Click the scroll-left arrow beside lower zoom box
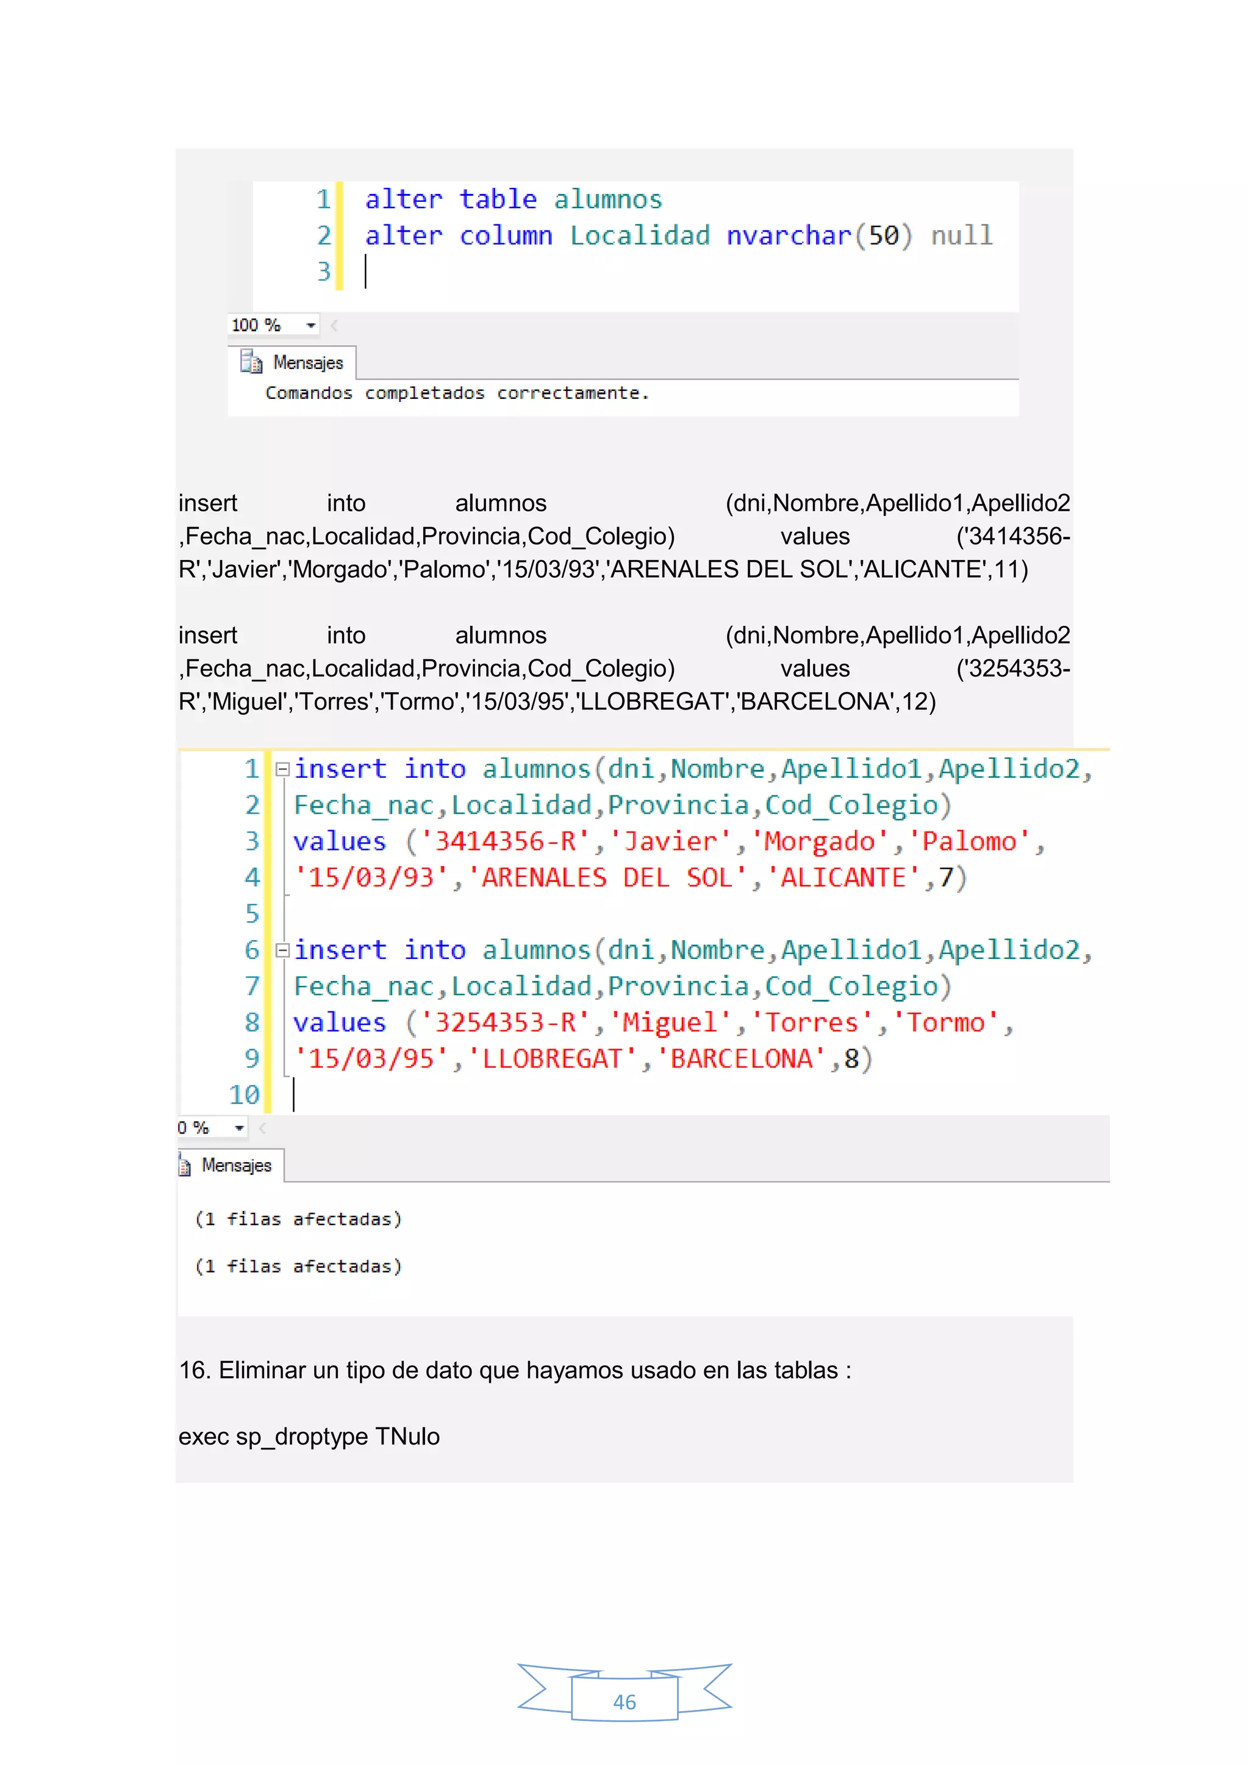 [x=262, y=1127]
